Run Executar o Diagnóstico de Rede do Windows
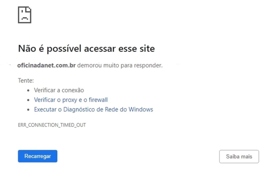Screen dimensions: 274x171 pyautogui.click(x=93, y=109)
